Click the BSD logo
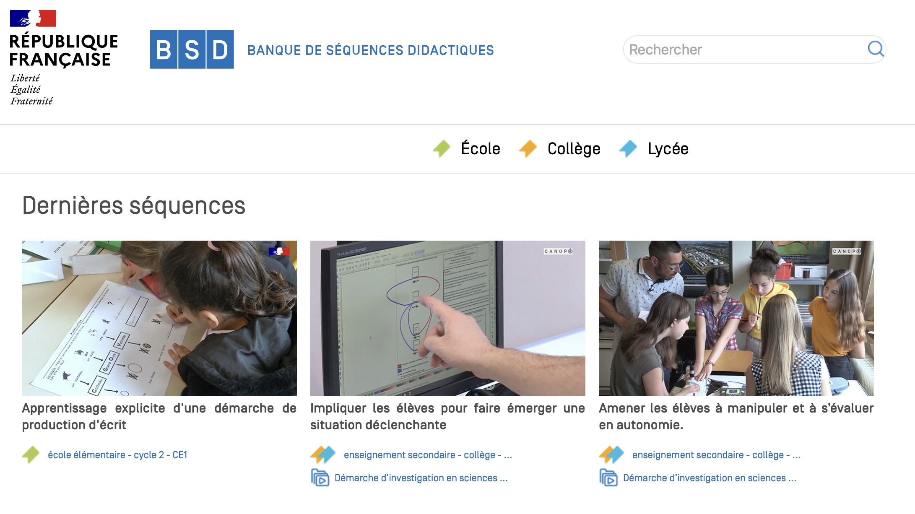This screenshot has height=514, width=915. coord(192,49)
